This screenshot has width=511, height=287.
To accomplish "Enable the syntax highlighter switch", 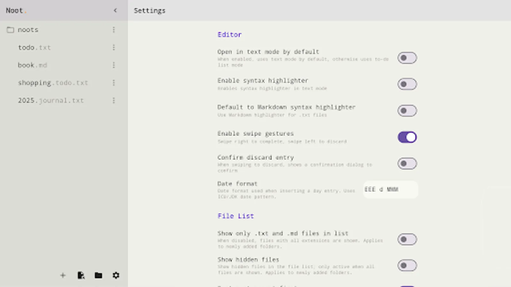I will coord(407,84).
